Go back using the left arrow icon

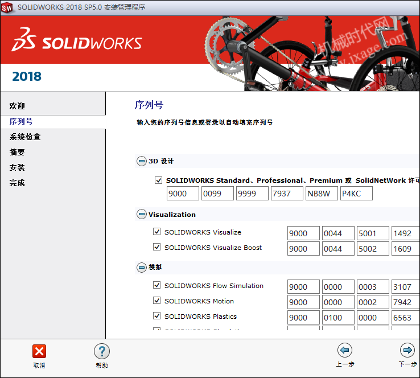[x=345, y=350]
